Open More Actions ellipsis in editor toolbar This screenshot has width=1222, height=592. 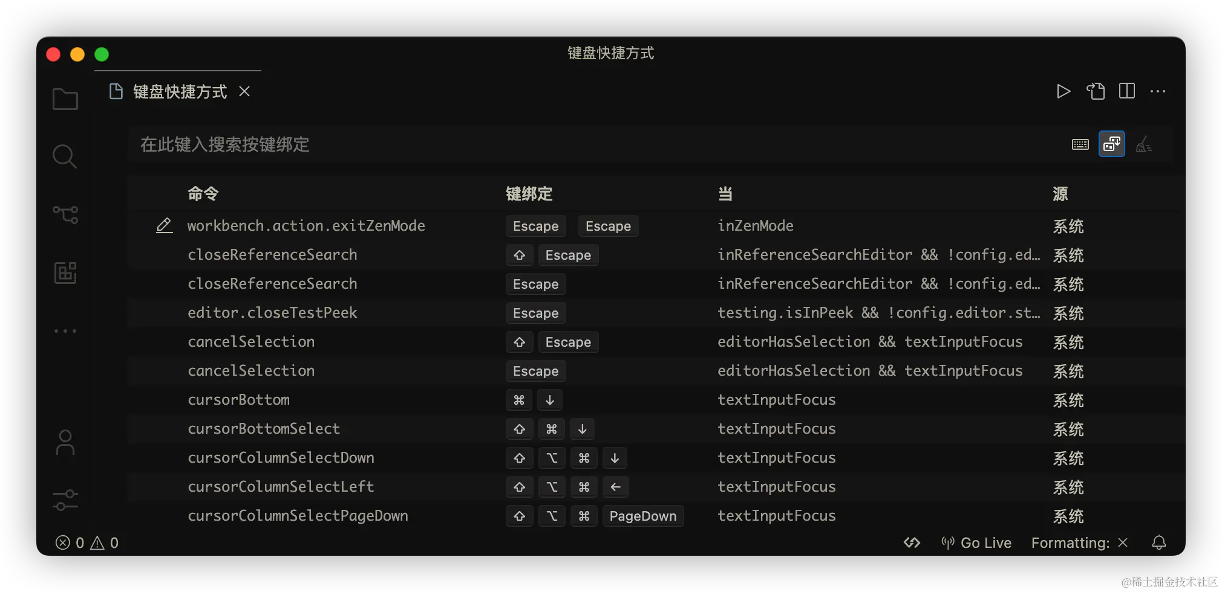coord(1158,91)
